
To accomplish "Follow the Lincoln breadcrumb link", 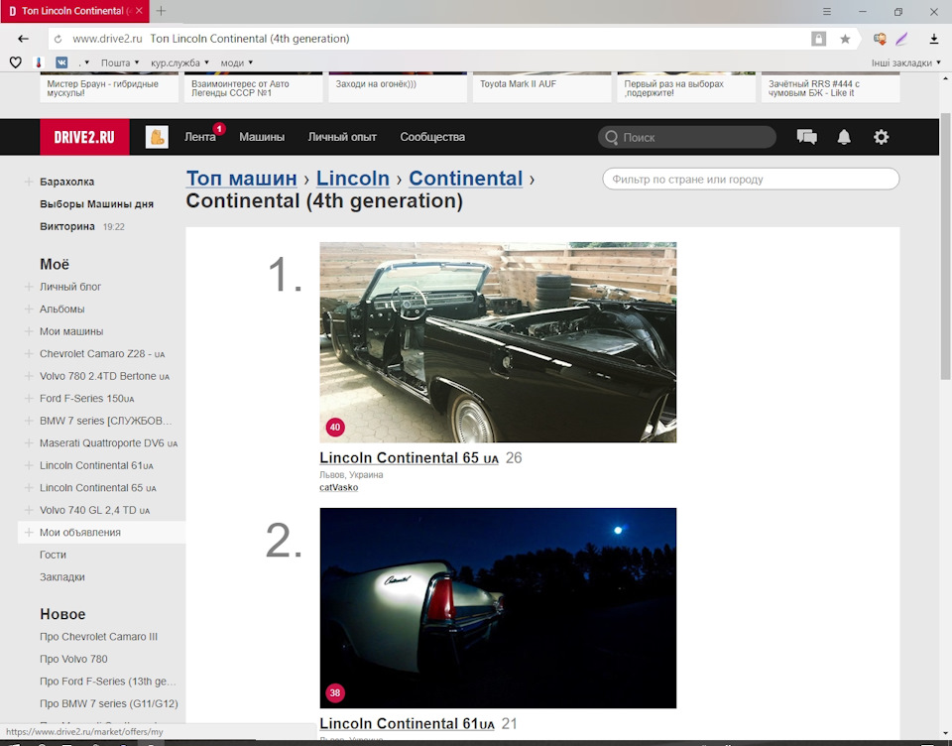I will pos(353,178).
